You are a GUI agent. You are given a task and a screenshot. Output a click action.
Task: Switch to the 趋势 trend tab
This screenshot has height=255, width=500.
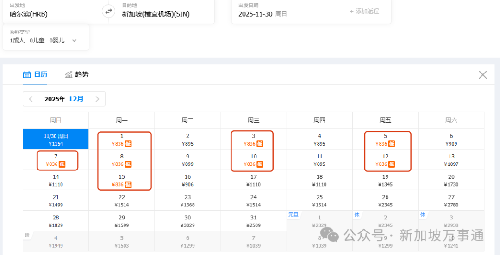[x=77, y=74]
